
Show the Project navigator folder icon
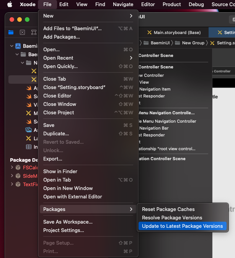[x=11, y=32]
